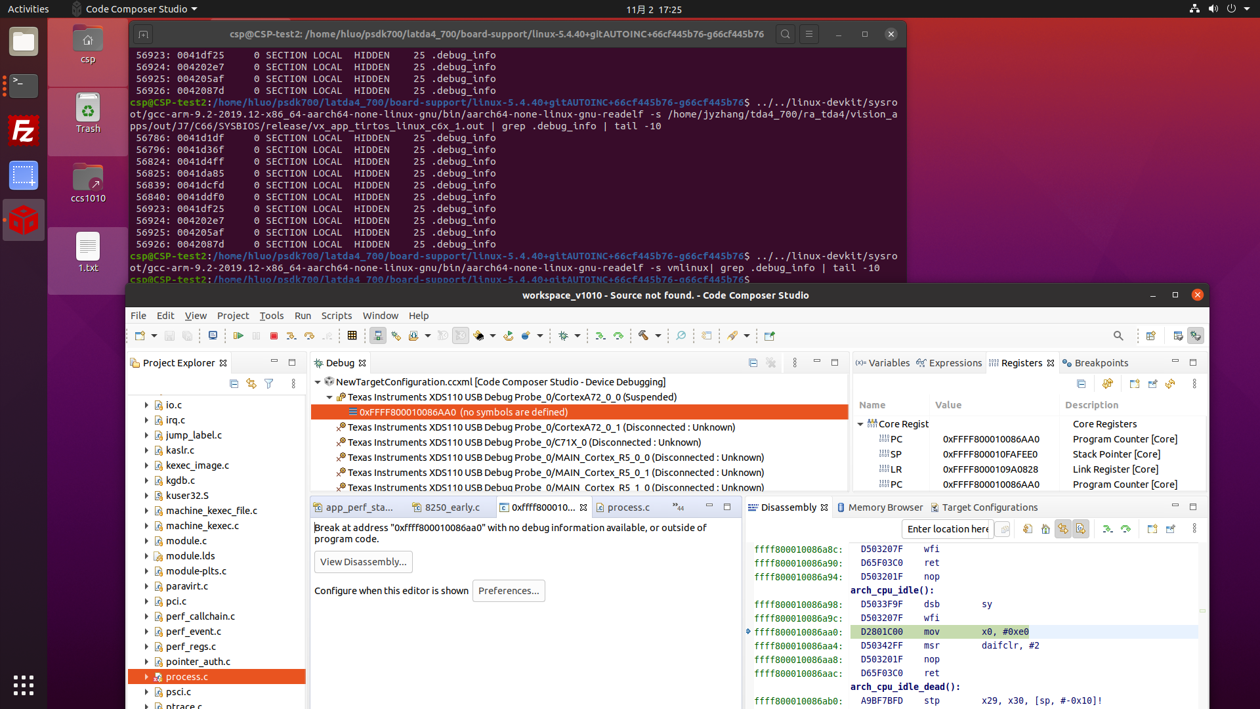
Task: Open the dropdown arrow next to Debug bug
Action: (577, 335)
